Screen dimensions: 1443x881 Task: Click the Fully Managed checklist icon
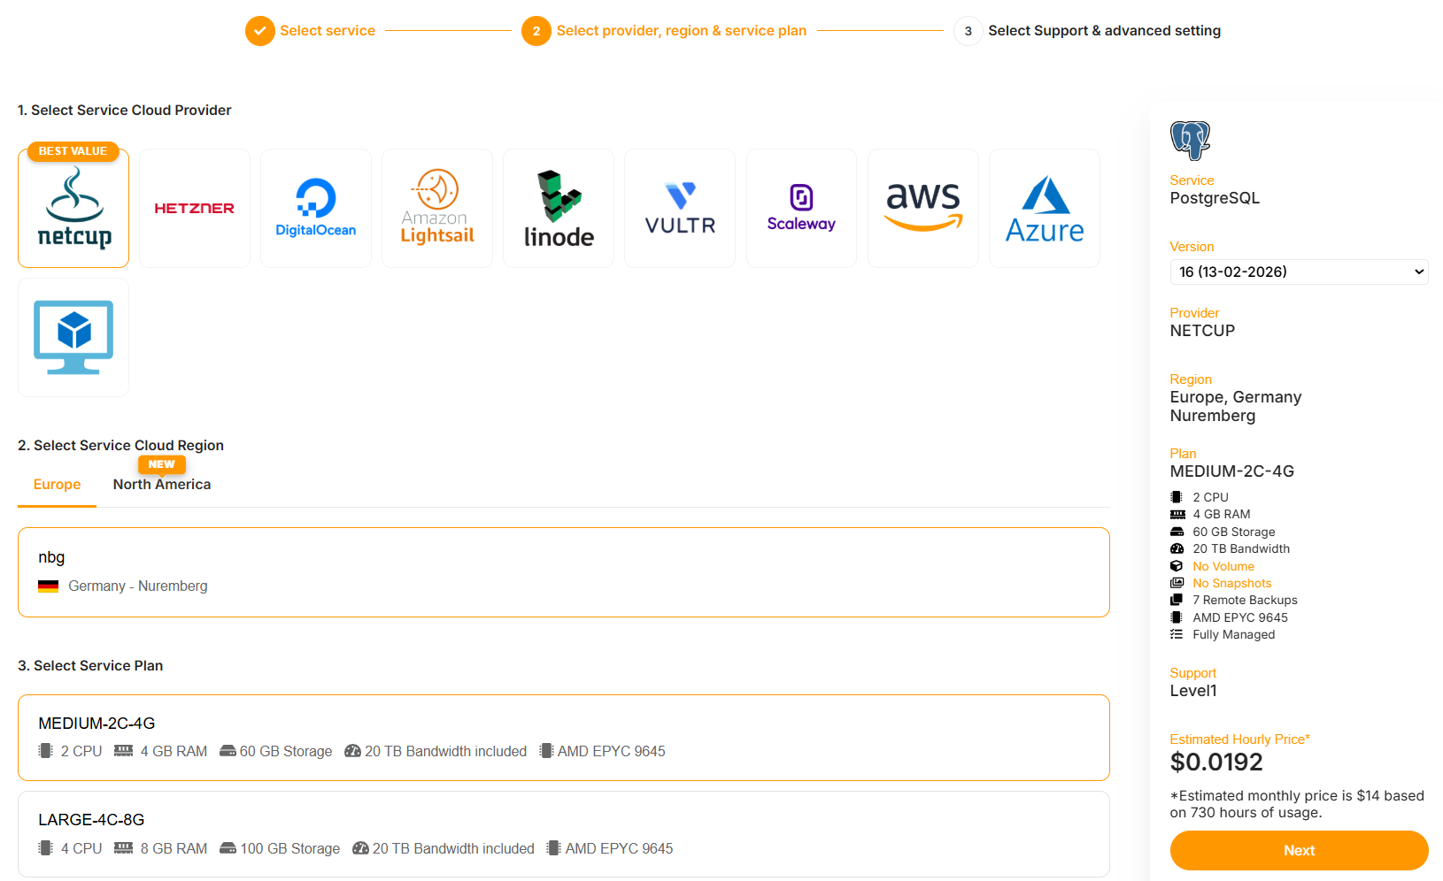coord(1177,634)
